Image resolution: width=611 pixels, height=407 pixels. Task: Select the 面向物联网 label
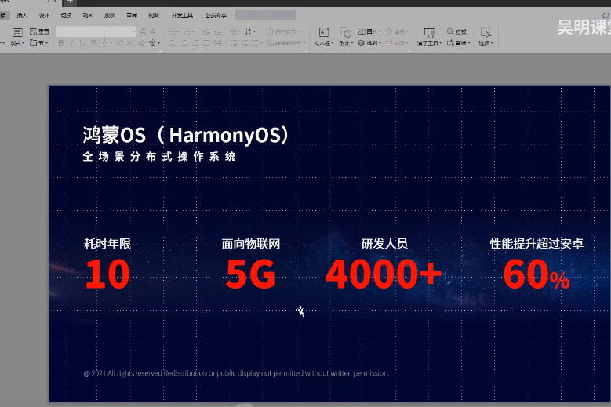point(250,244)
